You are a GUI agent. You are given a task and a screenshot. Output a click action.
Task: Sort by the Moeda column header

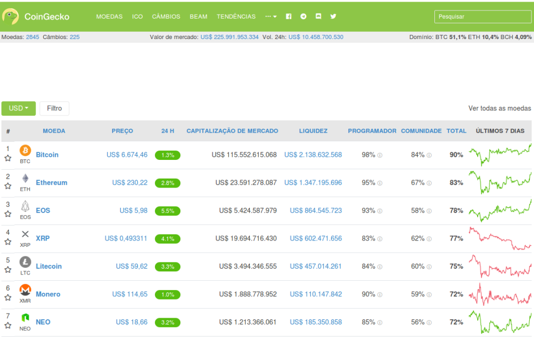click(x=54, y=131)
